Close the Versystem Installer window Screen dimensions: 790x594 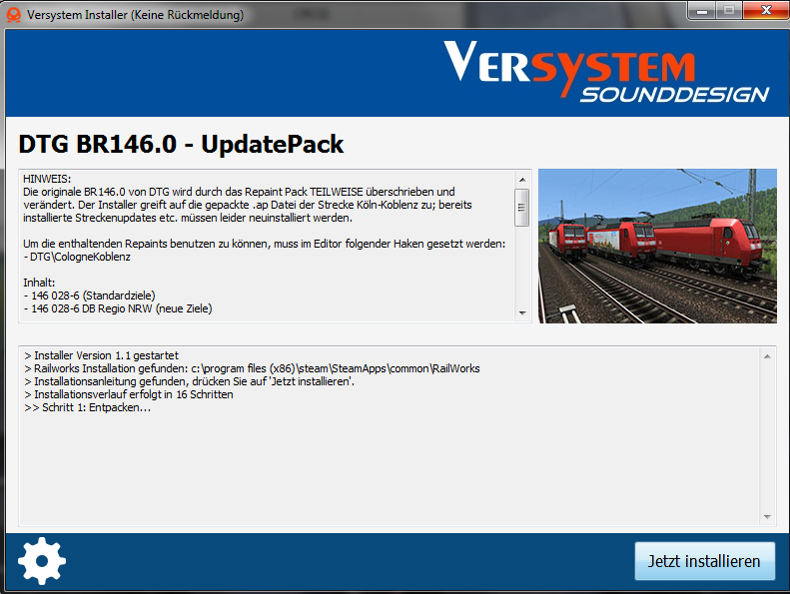[x=766, y=10]
